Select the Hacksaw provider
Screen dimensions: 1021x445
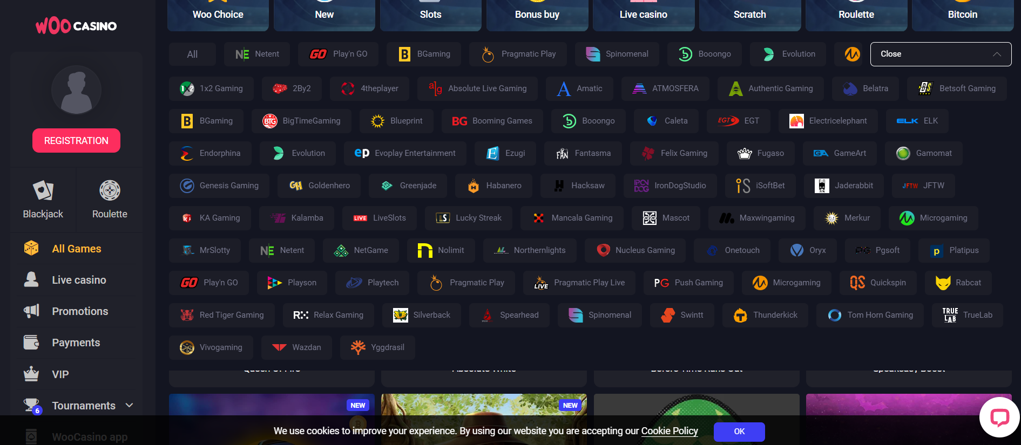tap(578, 186)
